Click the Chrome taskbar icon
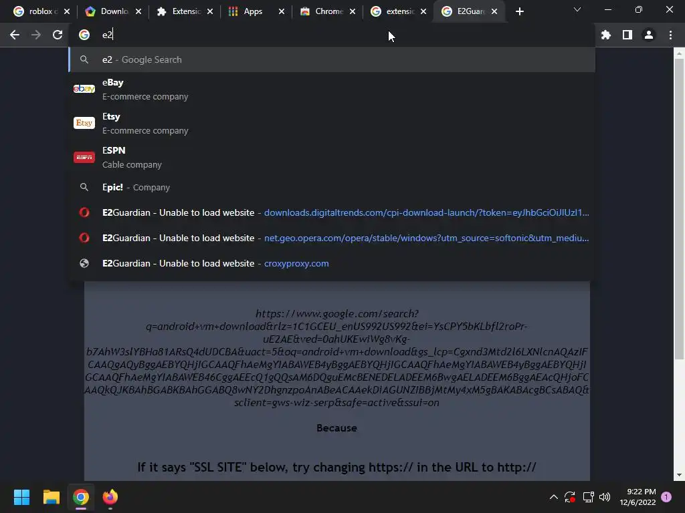 (81, 497)
